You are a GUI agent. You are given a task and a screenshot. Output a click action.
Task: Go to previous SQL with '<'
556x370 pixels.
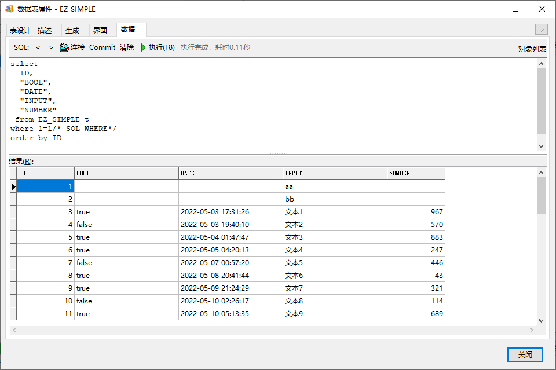38,47
